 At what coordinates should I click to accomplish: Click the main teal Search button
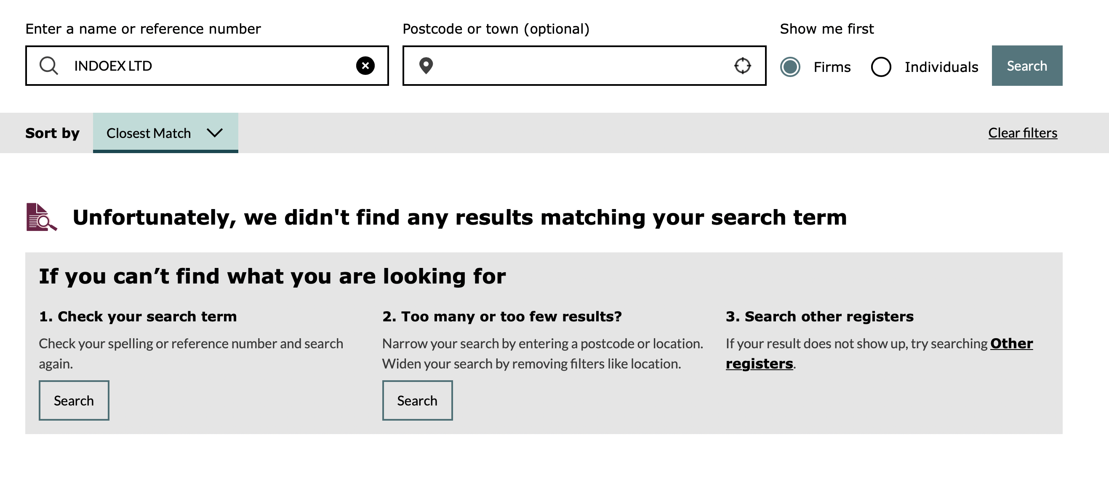1027,66
